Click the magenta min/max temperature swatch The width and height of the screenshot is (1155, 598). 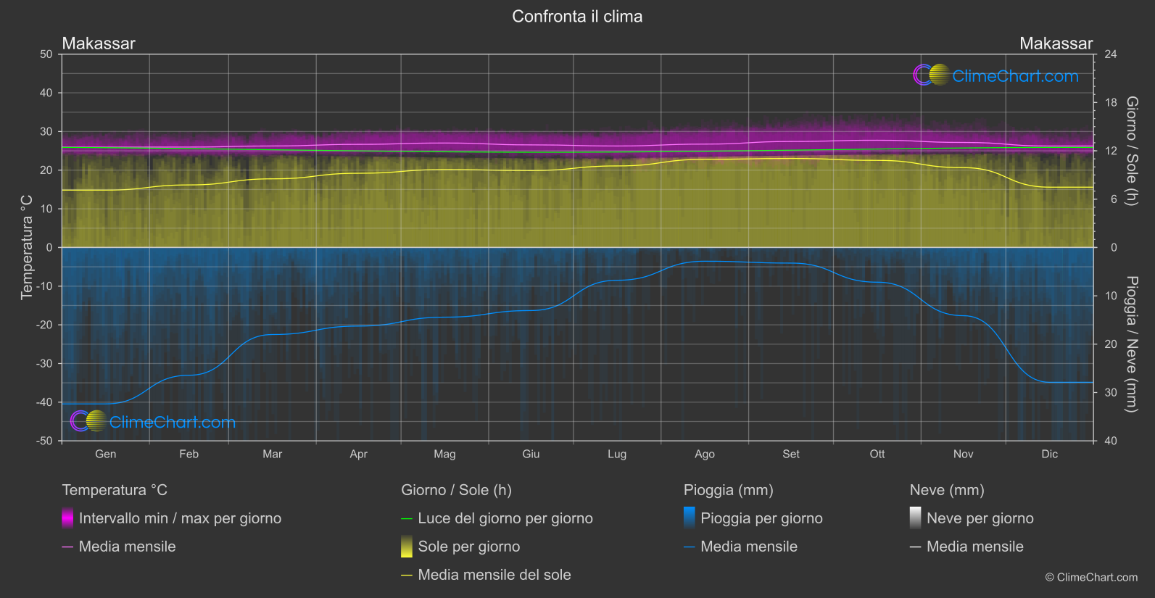[67, 518]
